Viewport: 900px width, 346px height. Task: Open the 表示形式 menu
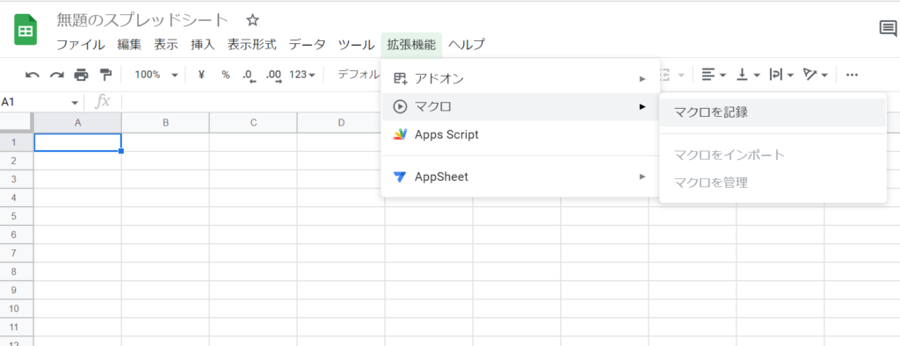click(x=251, y=45)
